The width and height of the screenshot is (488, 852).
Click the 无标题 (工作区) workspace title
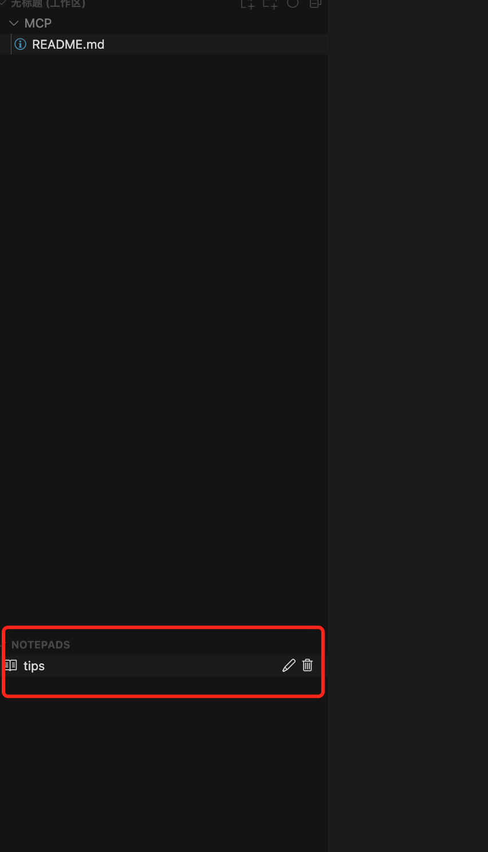click(48, 3)
